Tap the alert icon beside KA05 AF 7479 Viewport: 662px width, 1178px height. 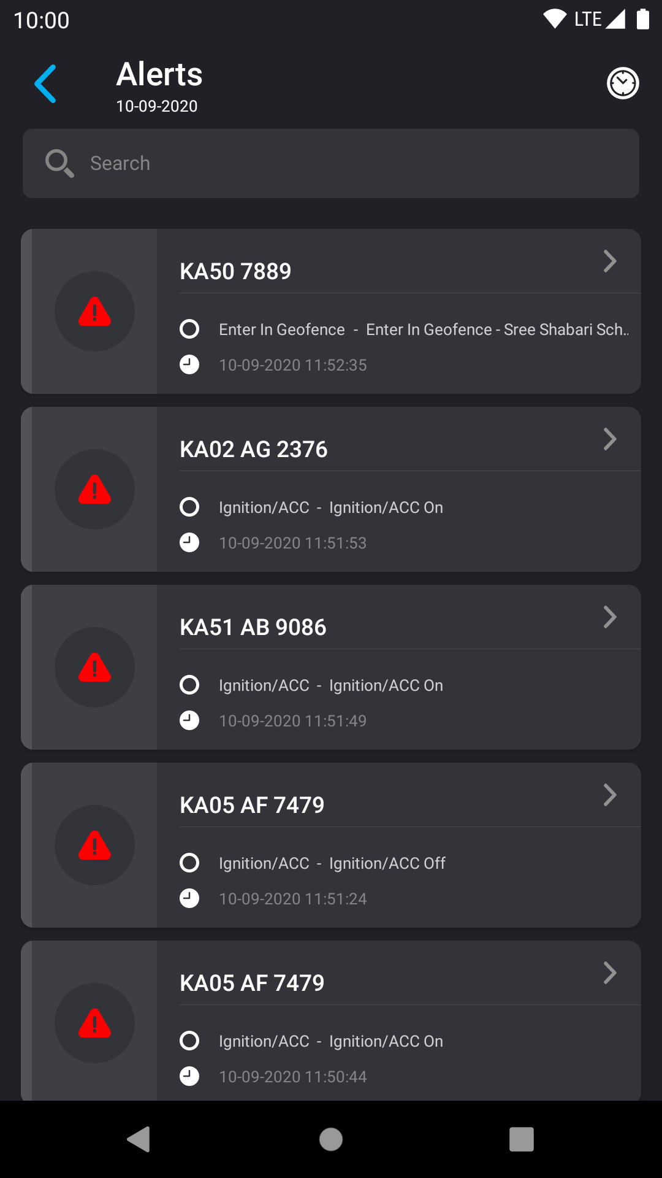coord(95,845)
